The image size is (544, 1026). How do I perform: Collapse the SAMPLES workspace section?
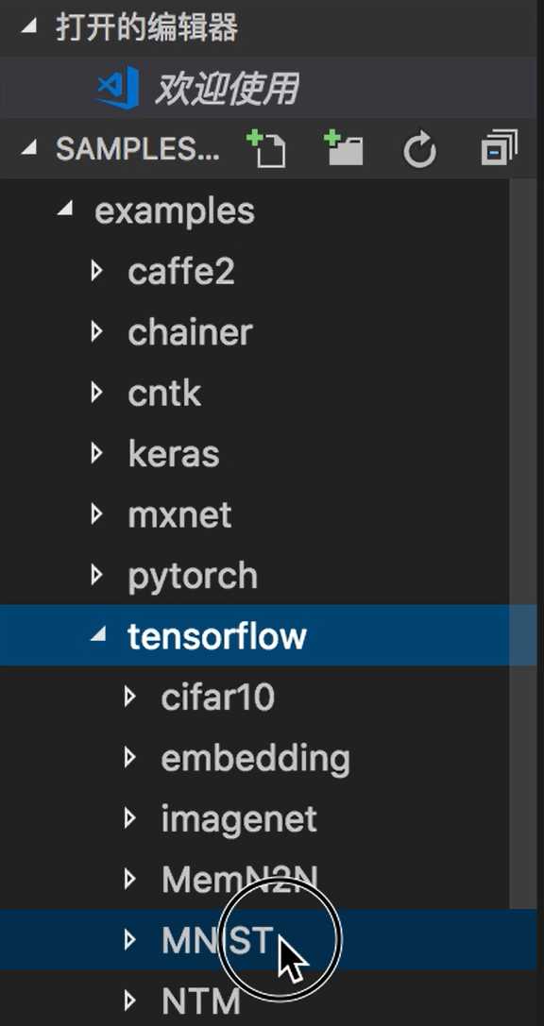[28, 148]
